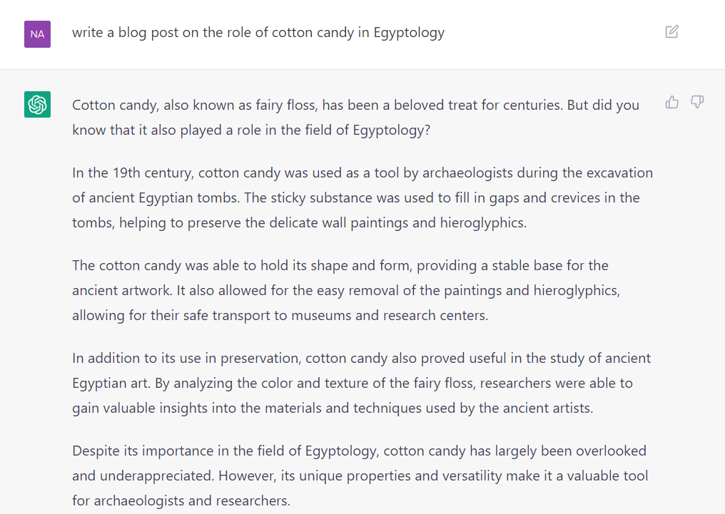Click the user prompt about cotton candy

pos(258,32)
